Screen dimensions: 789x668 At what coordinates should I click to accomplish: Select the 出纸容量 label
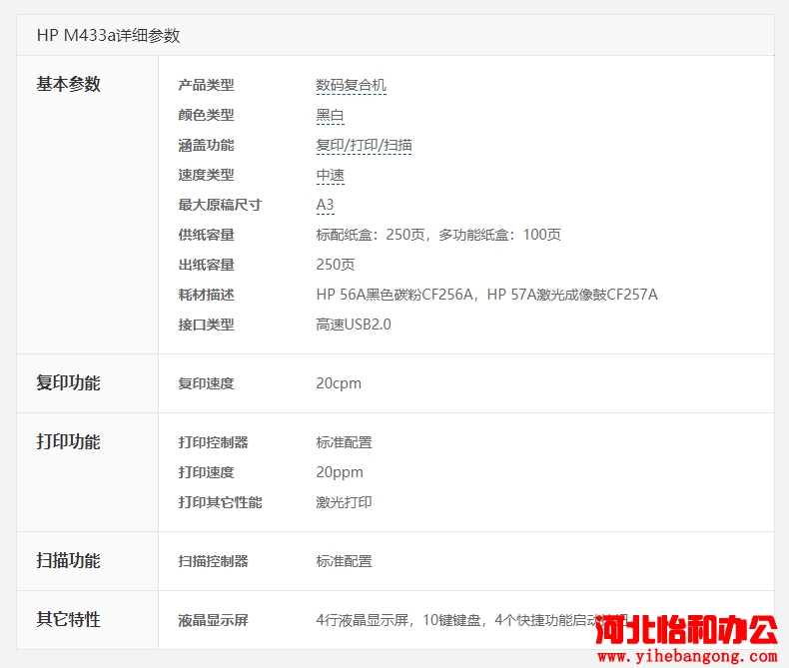tap(207, 265)
